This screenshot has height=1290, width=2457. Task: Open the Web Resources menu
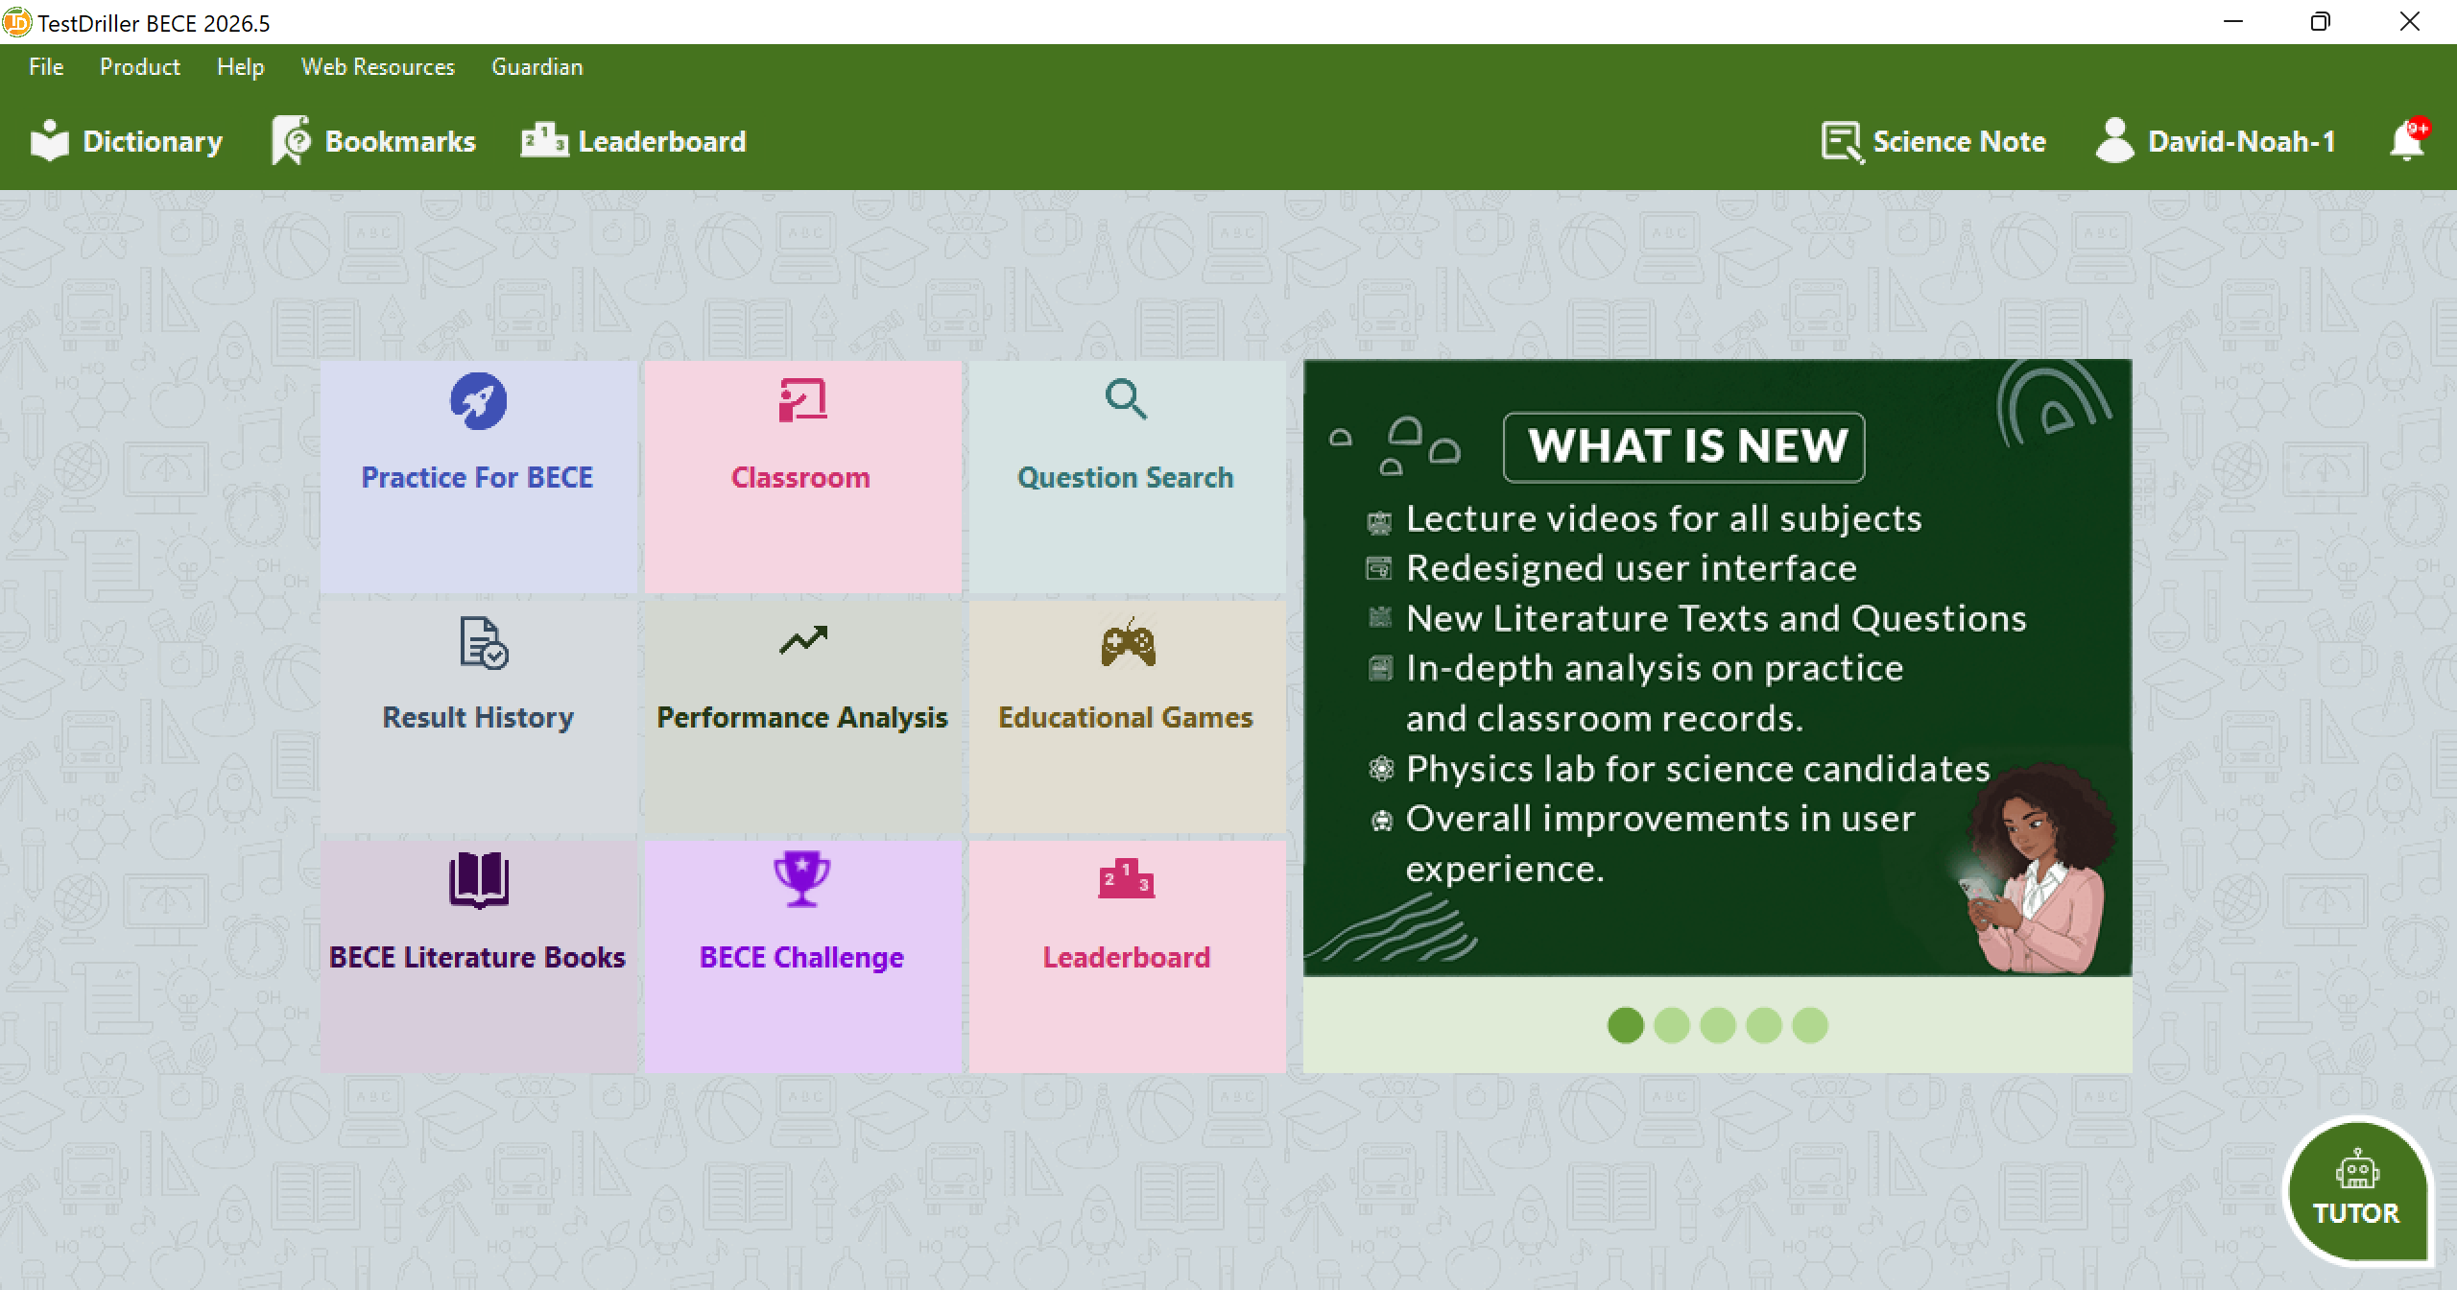[378, 67]
